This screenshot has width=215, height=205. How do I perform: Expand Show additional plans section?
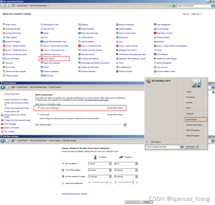(125, 125)
